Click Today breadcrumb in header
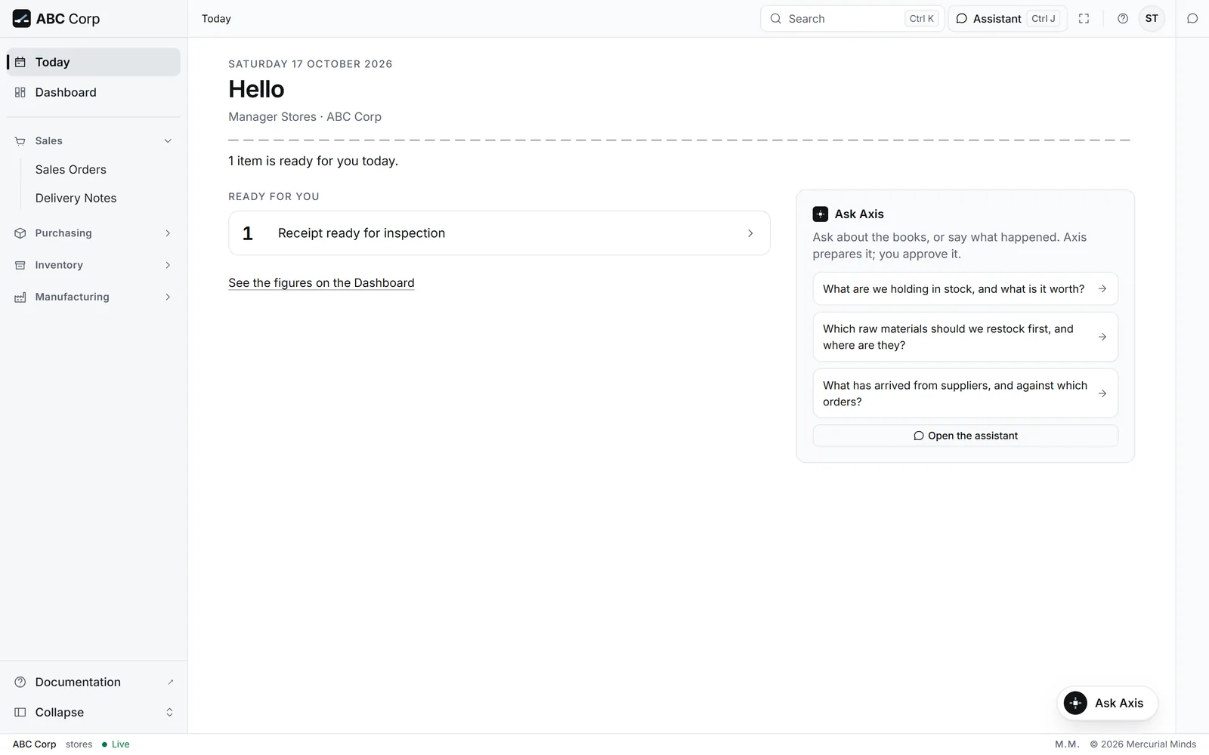Image resolution: width=1209 pixels, height=755 pixels. [216, 19]
